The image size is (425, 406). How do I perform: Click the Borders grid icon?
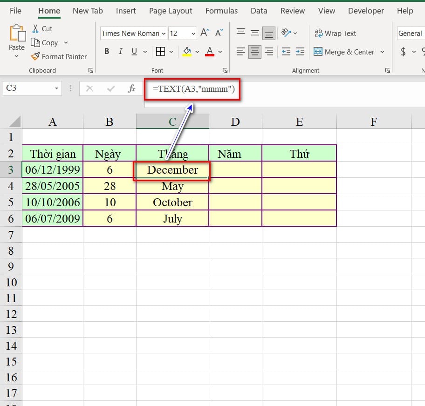click(160, 52)
